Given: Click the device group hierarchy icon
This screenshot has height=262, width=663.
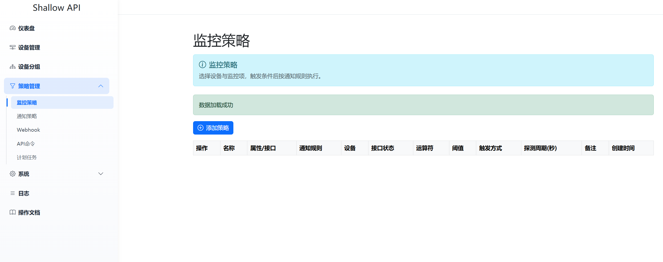Looking at the screenshot, I should (12, 67).
